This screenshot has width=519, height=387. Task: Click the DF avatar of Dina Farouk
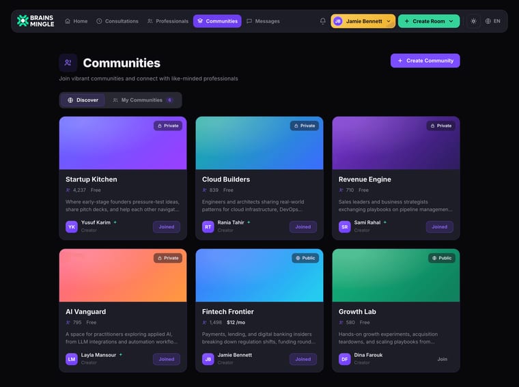pos(345,359)
